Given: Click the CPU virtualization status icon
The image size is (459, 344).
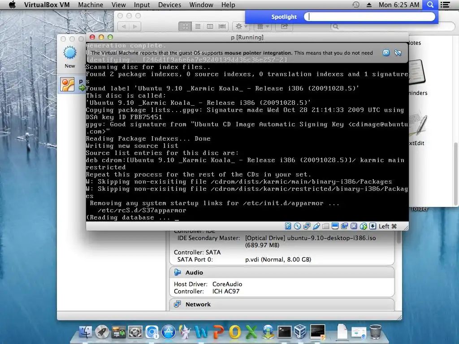Looking at the screenshot, I should point(354,226).
